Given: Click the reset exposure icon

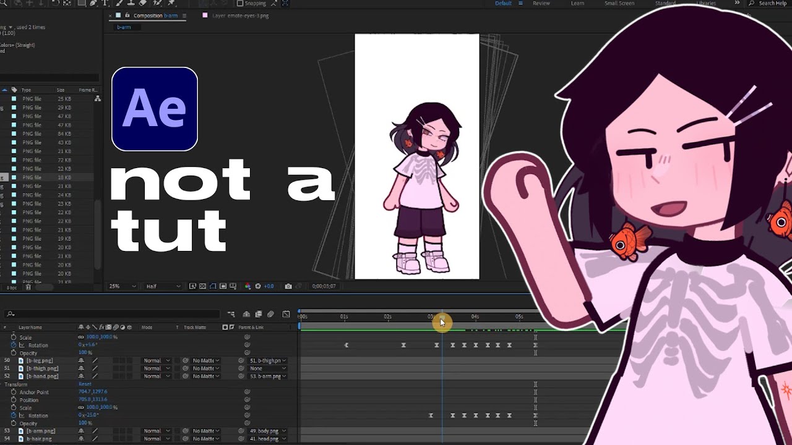Looking at the screenshot, I should 258,286.
